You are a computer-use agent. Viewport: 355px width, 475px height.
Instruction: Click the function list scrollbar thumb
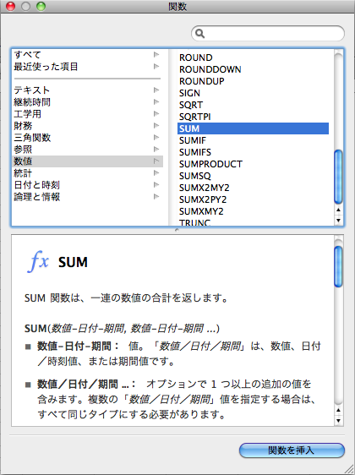click(x=338, y=177)
